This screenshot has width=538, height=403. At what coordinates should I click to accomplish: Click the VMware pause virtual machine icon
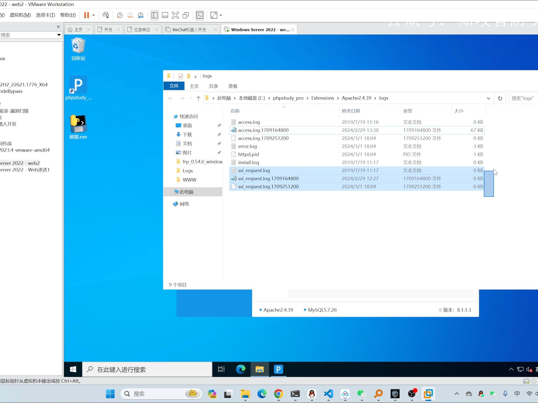click(86, 15)
